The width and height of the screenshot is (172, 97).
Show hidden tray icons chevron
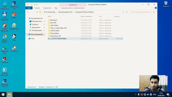coord(135,95)
